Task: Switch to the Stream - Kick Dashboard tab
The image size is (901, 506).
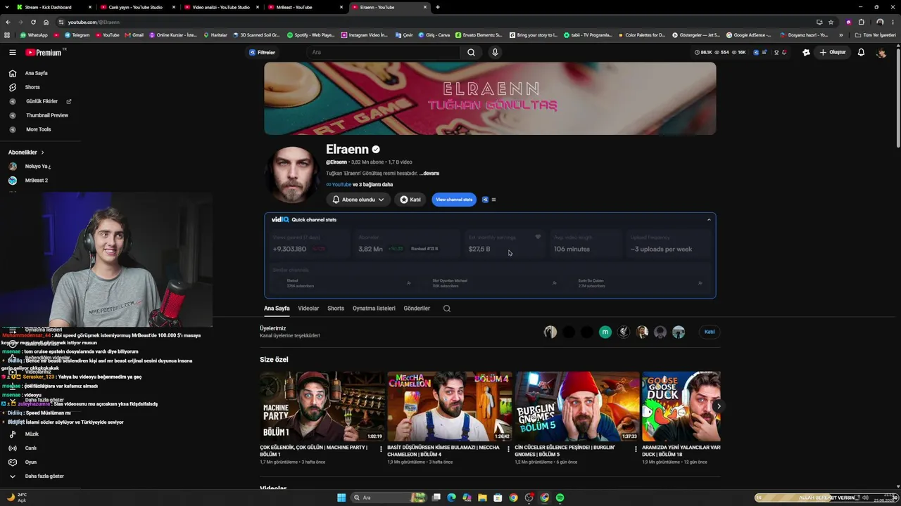Action: [53, 7]
